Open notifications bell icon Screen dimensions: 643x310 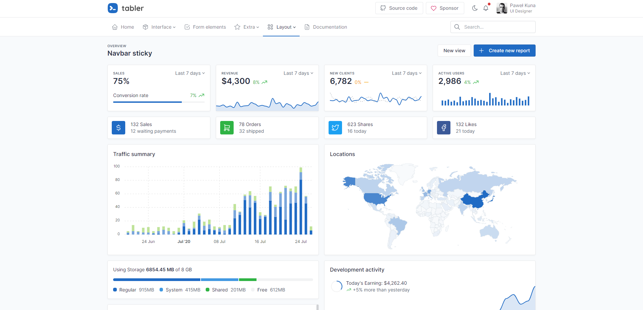[486, 8]
